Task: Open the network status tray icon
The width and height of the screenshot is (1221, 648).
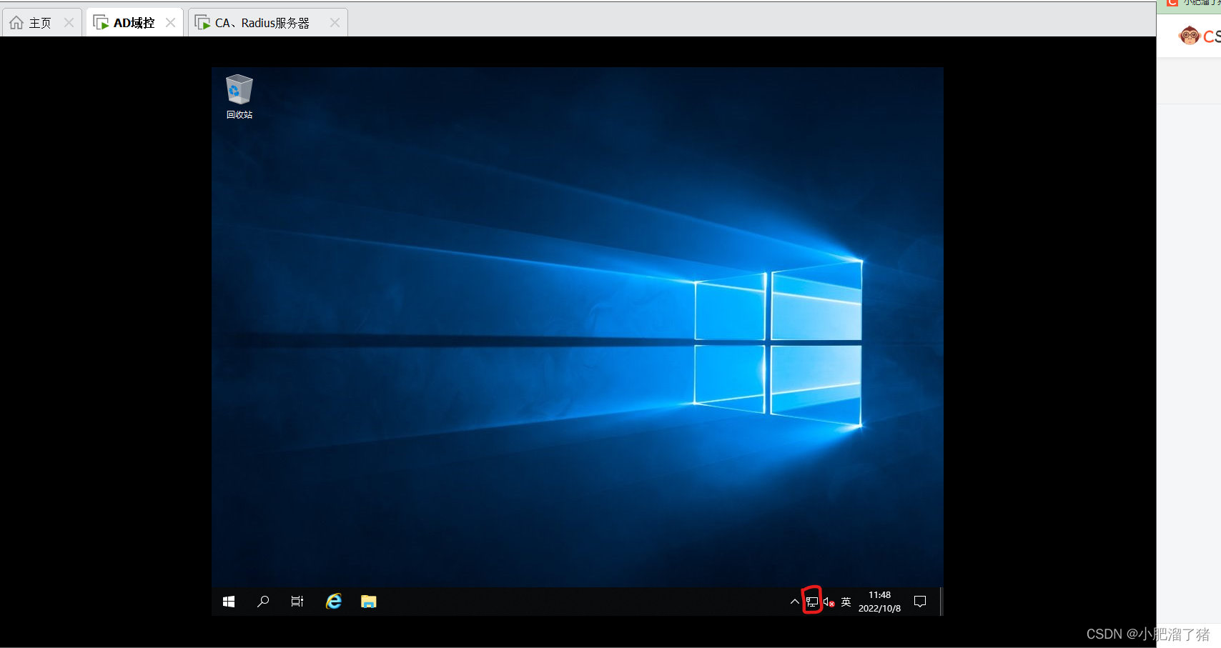Action: coord(812,602)
